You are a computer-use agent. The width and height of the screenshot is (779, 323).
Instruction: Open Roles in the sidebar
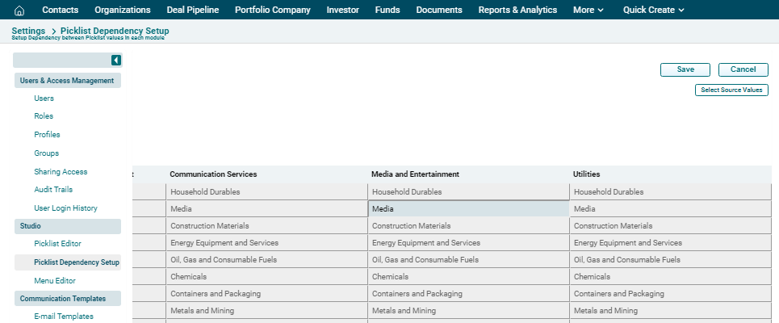44,116
